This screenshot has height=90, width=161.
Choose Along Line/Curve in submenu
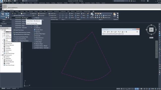point(41,38)
